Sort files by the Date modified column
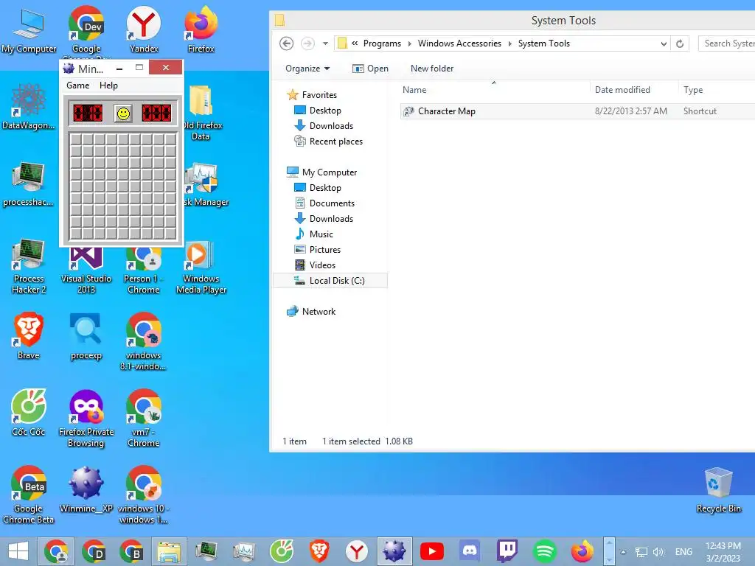 pyautogui.click(x=633, y=89)
